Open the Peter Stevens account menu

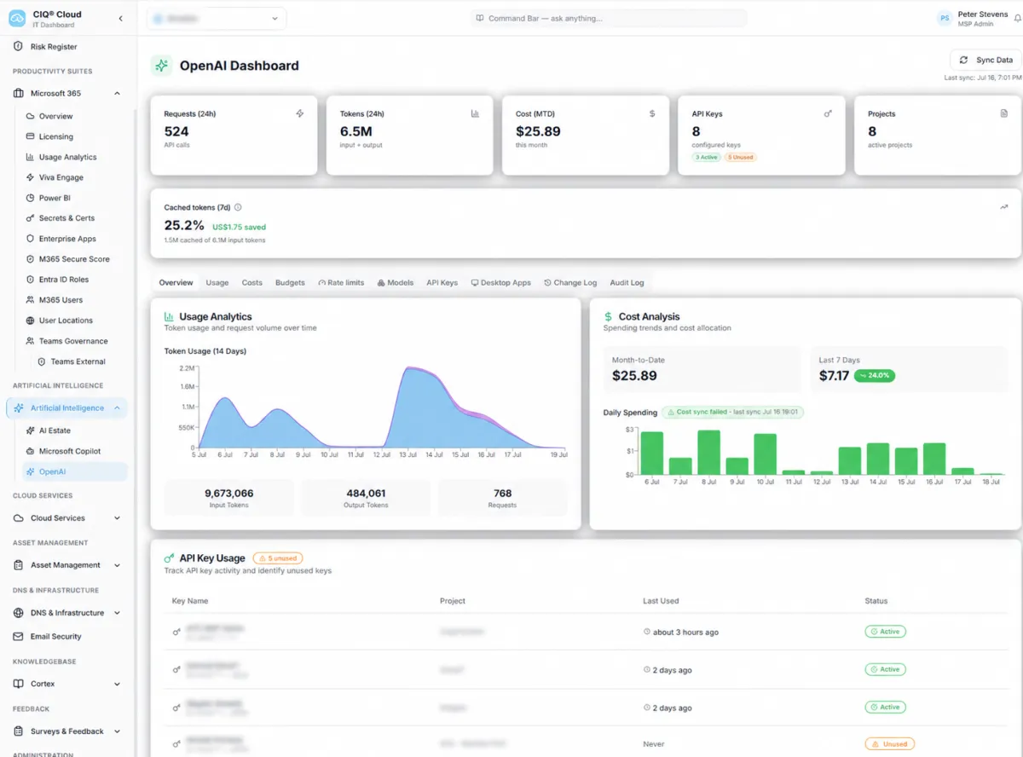(979, 19)
